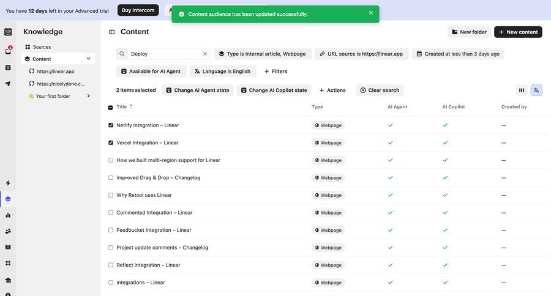This screenshot has height=296, width=551.
Task: Uncheck Vercel Integration – Linear row
Action: click(x=111, y=142)
